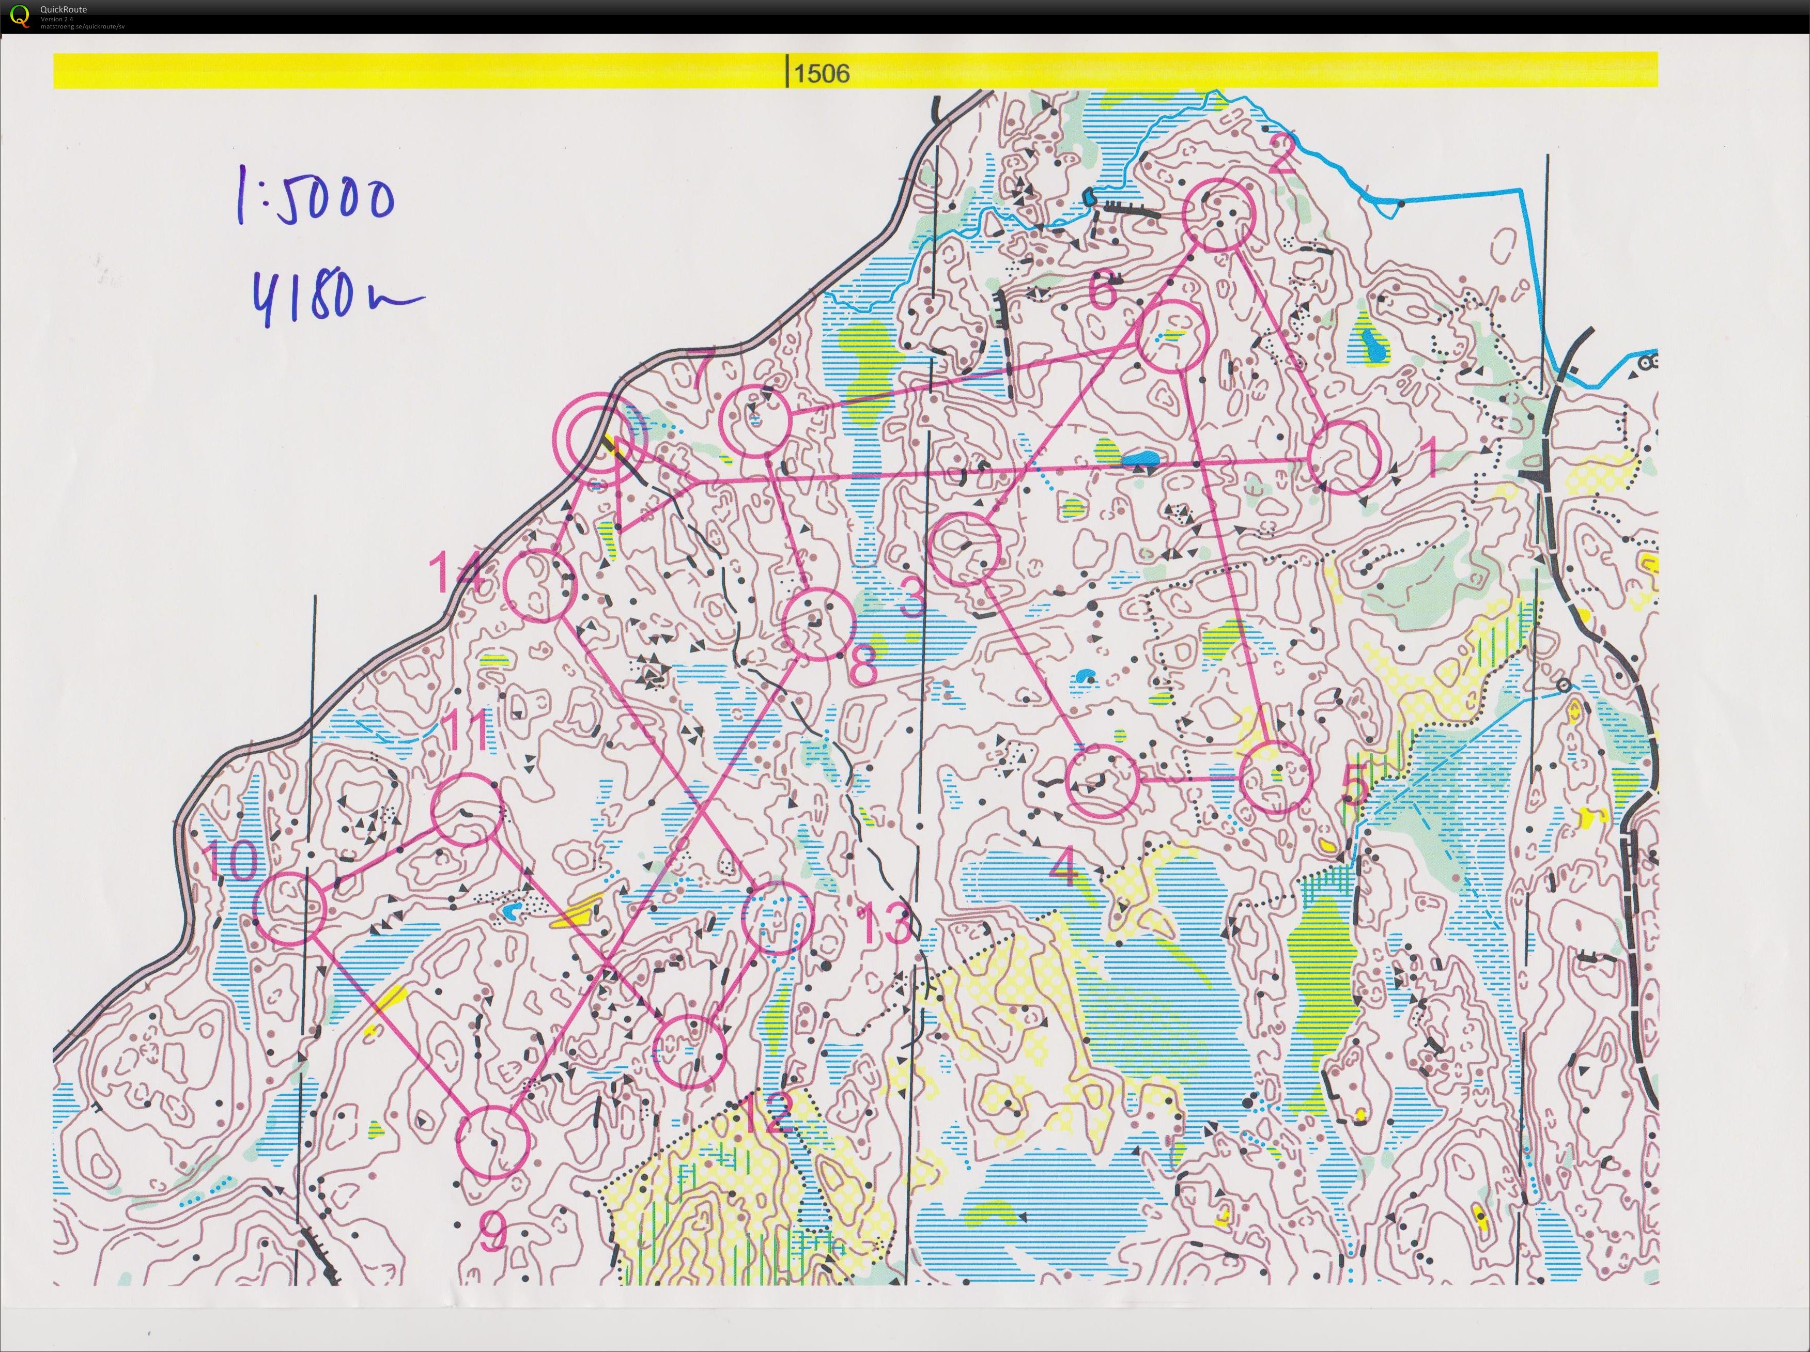Click the control circle numbered 8

click(x=817, y=625)
